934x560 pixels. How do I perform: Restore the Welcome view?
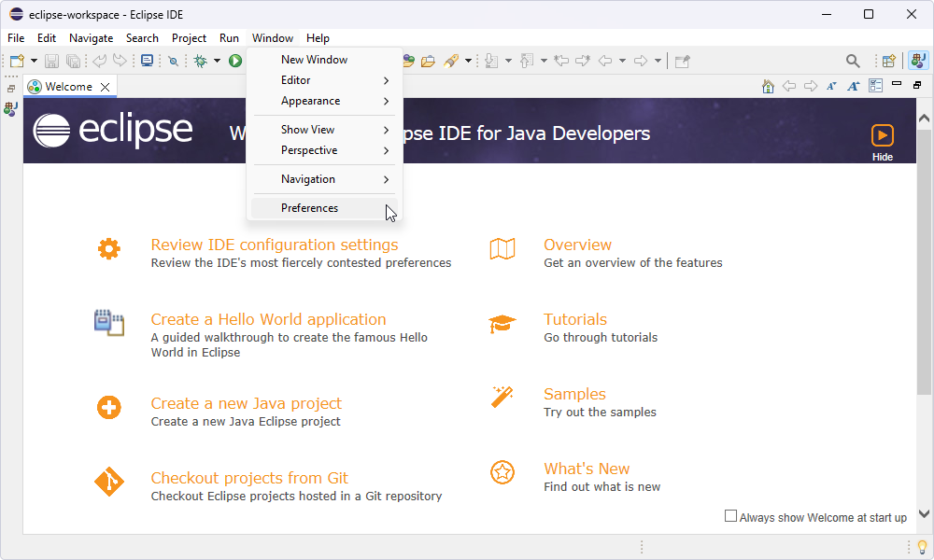917,85
